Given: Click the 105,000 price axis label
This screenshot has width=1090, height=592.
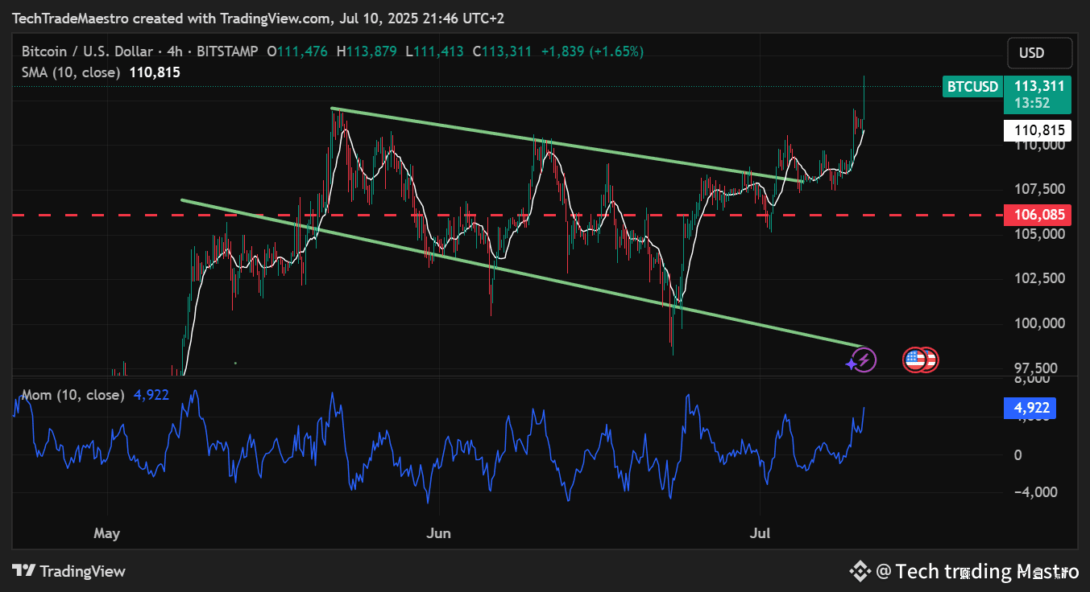Looking at the screenshot, I should [1039, 234].
